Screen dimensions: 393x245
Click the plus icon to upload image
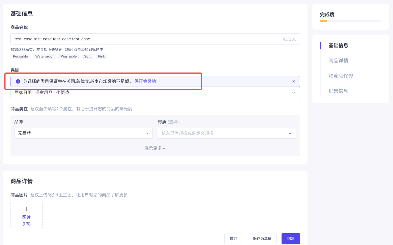tap(26, 209)
